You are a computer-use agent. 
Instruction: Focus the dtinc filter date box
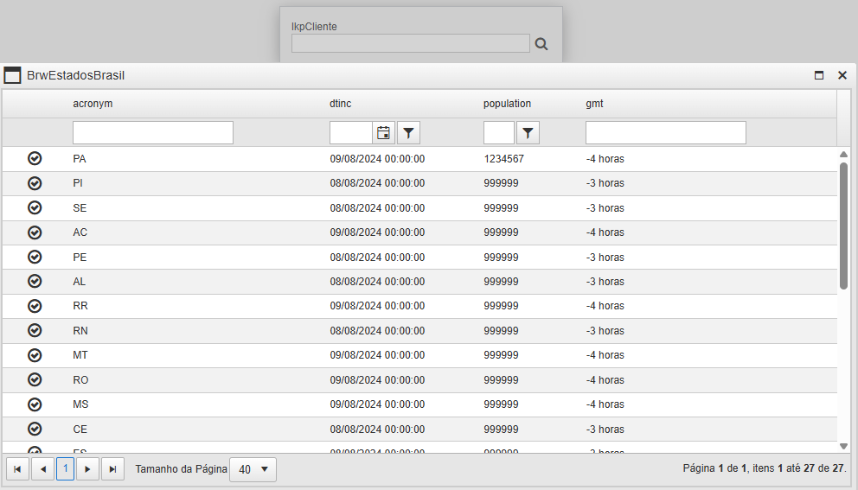coord(351,133)
